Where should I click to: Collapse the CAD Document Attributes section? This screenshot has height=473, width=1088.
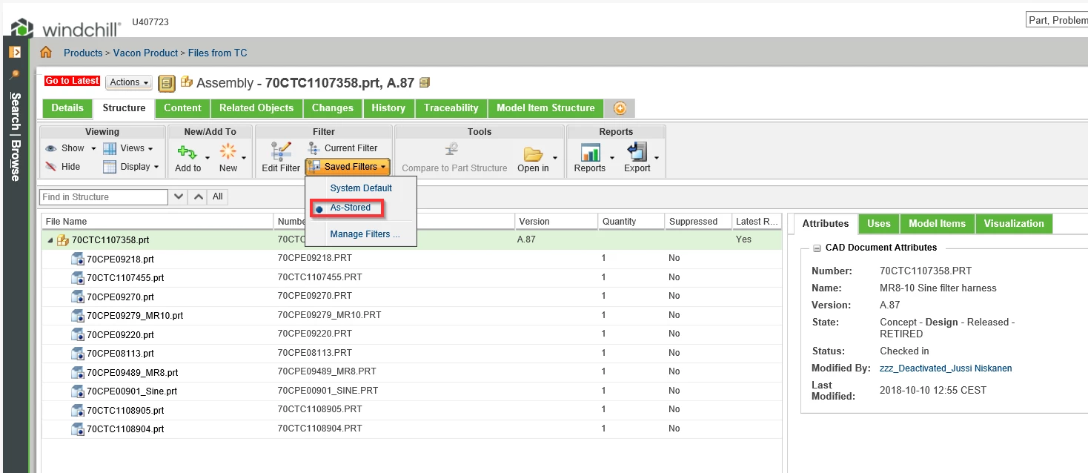pos(817,248)
